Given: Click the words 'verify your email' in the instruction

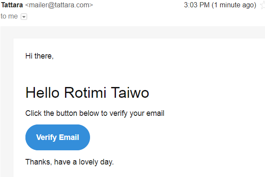Looking at the screenshot, I should (x=137, y=113).
